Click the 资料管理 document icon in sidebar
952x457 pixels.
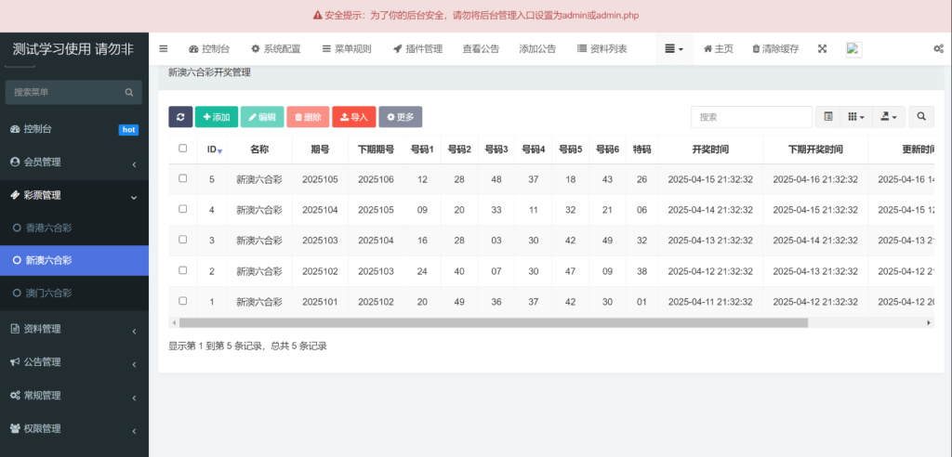point(15,329)
